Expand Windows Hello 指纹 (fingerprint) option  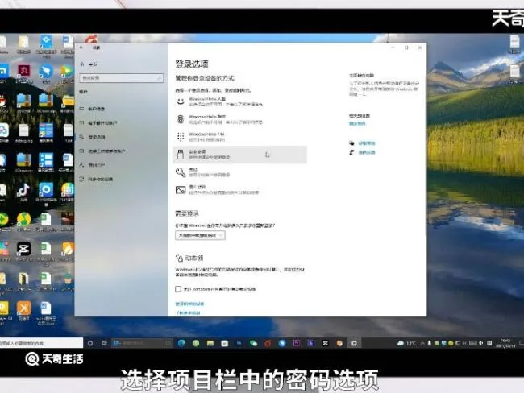tap(239, 119)
